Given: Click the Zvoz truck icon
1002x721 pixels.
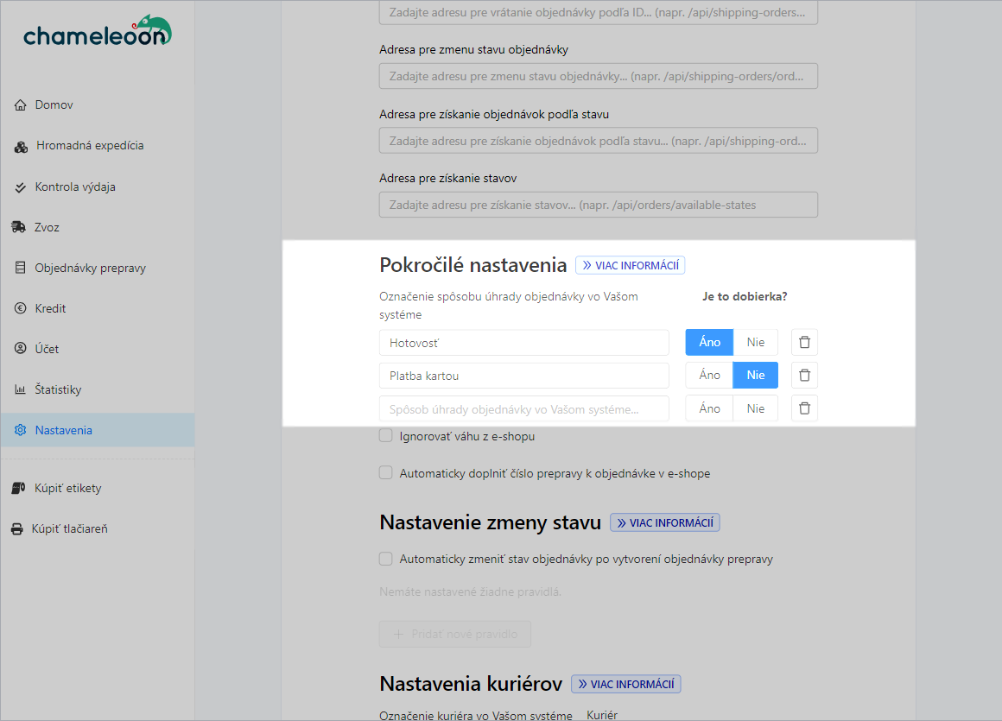Looking at the screenshot, I should (19, 228).
